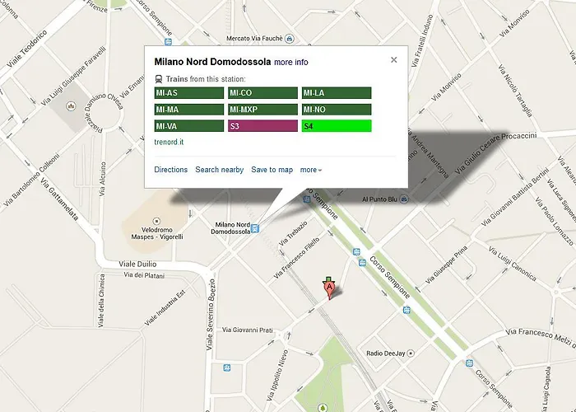Close the station info window
This screenshot has height=412, width=576.
click(393, 59)
